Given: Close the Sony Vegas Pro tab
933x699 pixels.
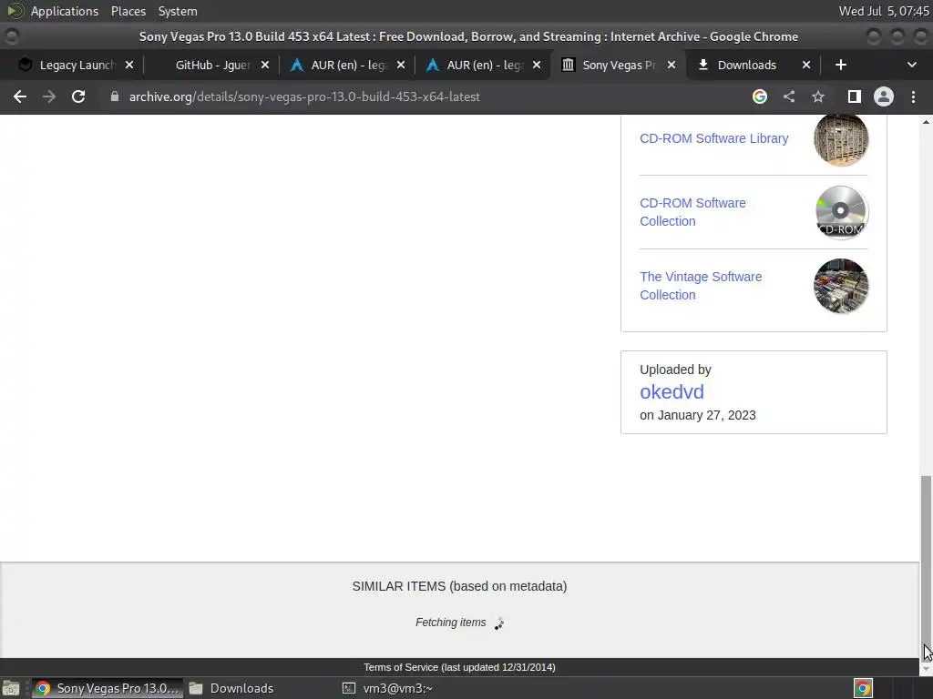Looking at the screenshot, I should pos(672,65).
